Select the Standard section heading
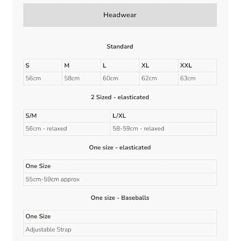This screenshot has height=241, width=241. point(120,47)
